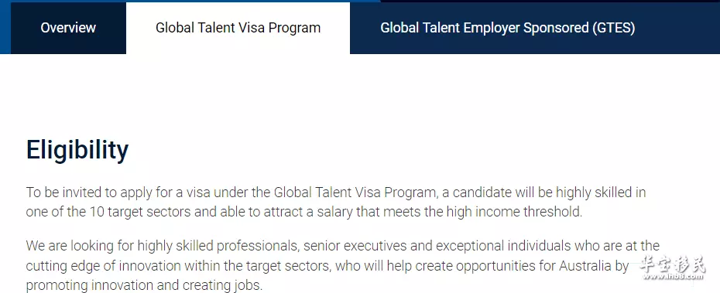The height and width of the screenshot is (293, 720).
Task: Click the 'senior executives' phrase
Action: click(x=355, y=246)
